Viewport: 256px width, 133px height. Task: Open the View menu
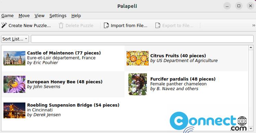point(39,16)
